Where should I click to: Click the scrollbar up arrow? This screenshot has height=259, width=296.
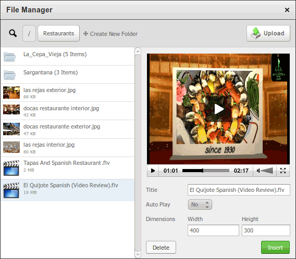click(138, 51)
